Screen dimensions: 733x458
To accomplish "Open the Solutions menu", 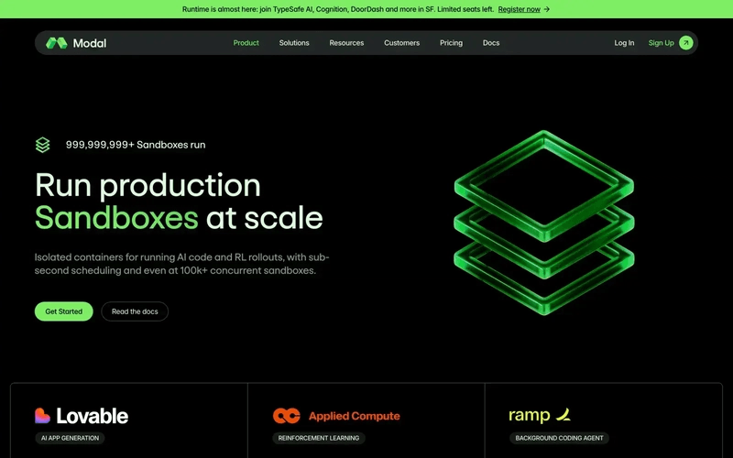I will point(294,43).
